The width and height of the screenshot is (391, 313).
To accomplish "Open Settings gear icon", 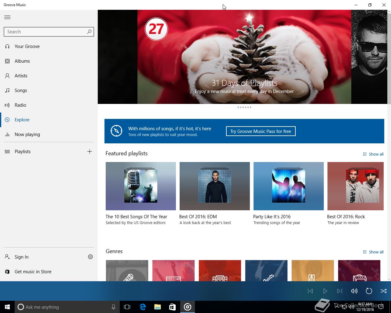I will [x=90, y=257].
